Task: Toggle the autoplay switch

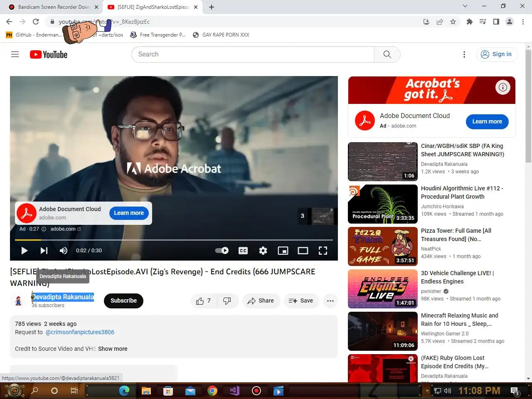Action: tap(222, 251)
